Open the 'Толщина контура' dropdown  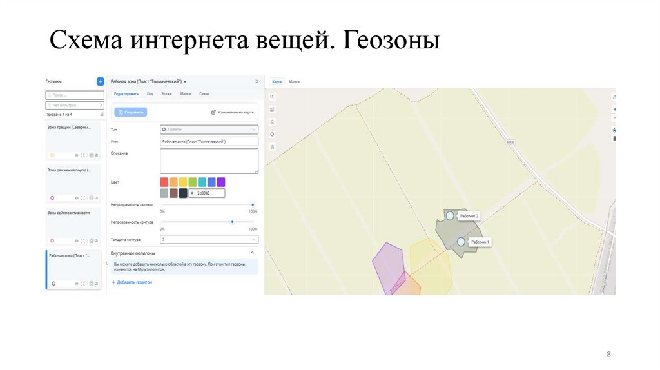pos(209,240)
